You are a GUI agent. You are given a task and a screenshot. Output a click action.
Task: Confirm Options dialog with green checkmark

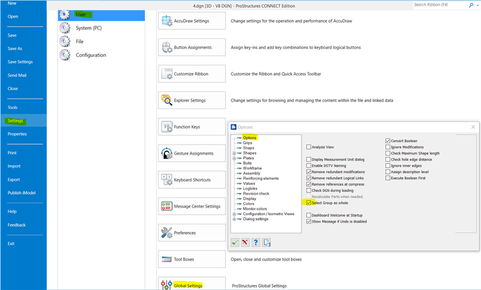pos(235,242)
